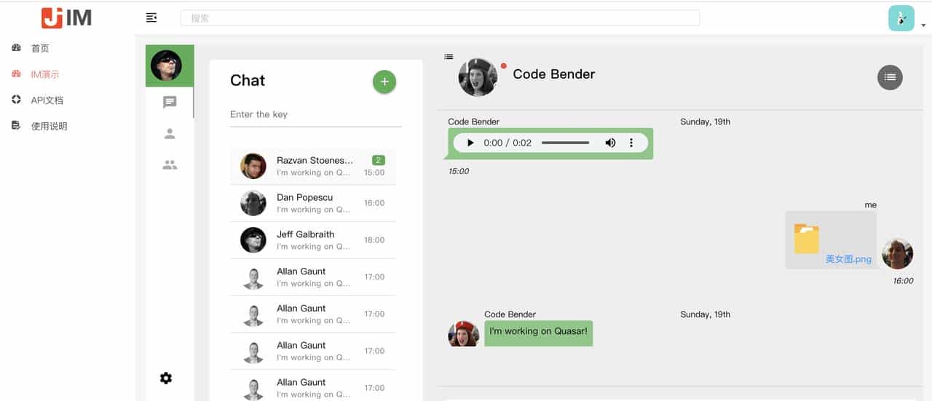Play the Code Bender audio message

(470, 143)
